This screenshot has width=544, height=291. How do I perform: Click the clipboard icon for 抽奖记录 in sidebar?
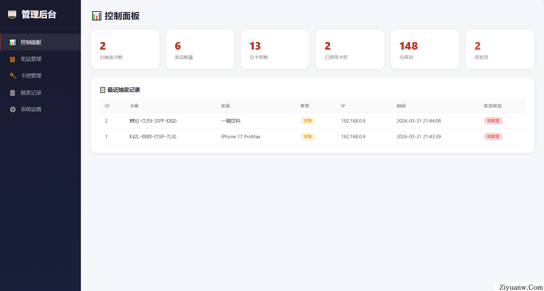point(13,93)
